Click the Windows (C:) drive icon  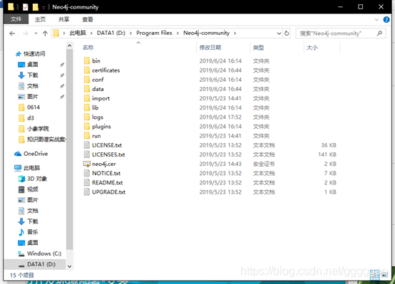click(x=21, y=253)
